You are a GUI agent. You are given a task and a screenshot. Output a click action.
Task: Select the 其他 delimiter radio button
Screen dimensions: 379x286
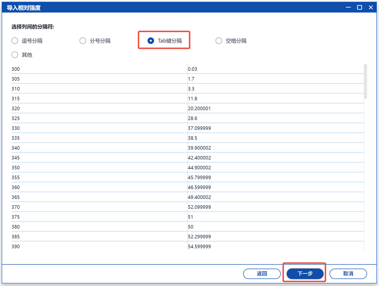pos(15,55)
